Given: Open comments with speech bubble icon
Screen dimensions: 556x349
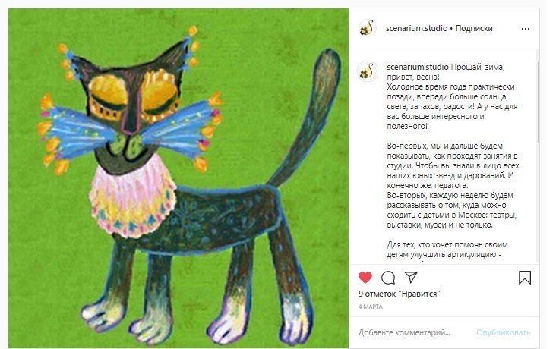Looking at the screenshot, I should click(388, 278).
